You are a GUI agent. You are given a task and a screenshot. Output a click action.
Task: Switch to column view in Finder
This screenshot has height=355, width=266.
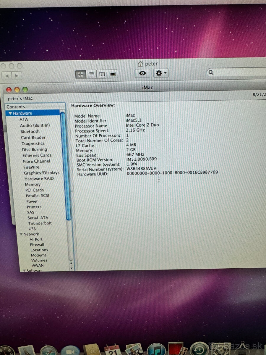coord(102,74)
